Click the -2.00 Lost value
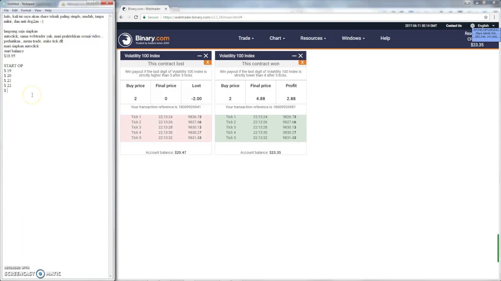 pos(196,99)
